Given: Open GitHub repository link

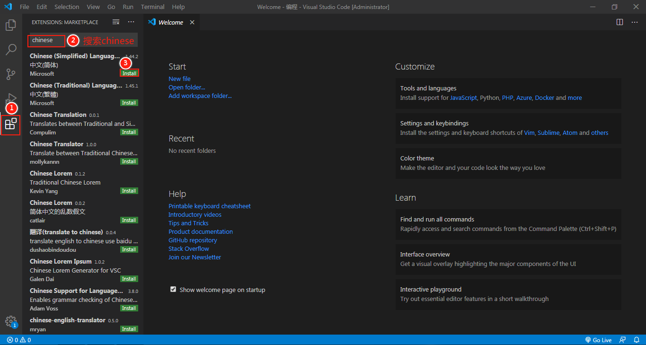Looking at the screenshot, I should [193, 240].
